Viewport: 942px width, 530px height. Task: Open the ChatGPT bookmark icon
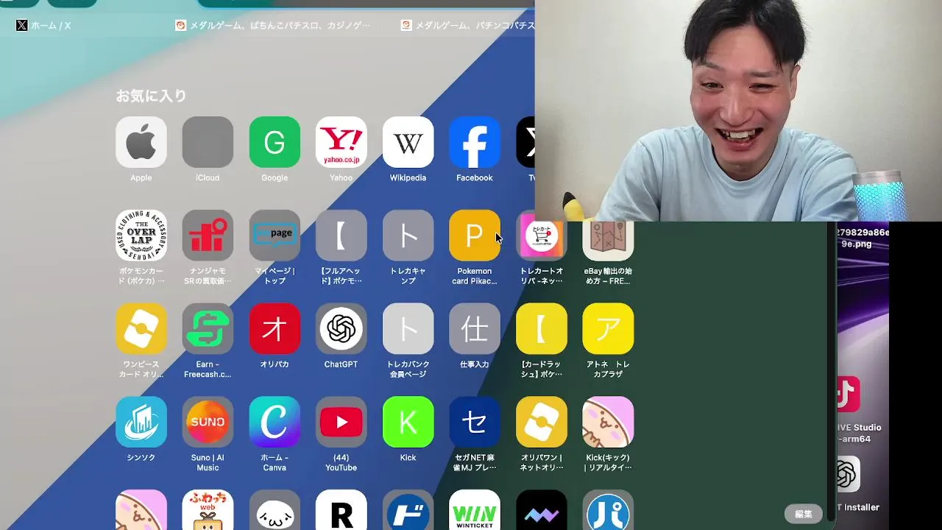pos(341,328)
